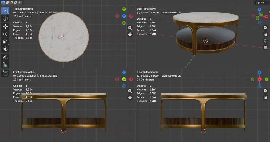Select the Annotate pencil tool
This screenshot has width=270, height=142.
[5, 57]
